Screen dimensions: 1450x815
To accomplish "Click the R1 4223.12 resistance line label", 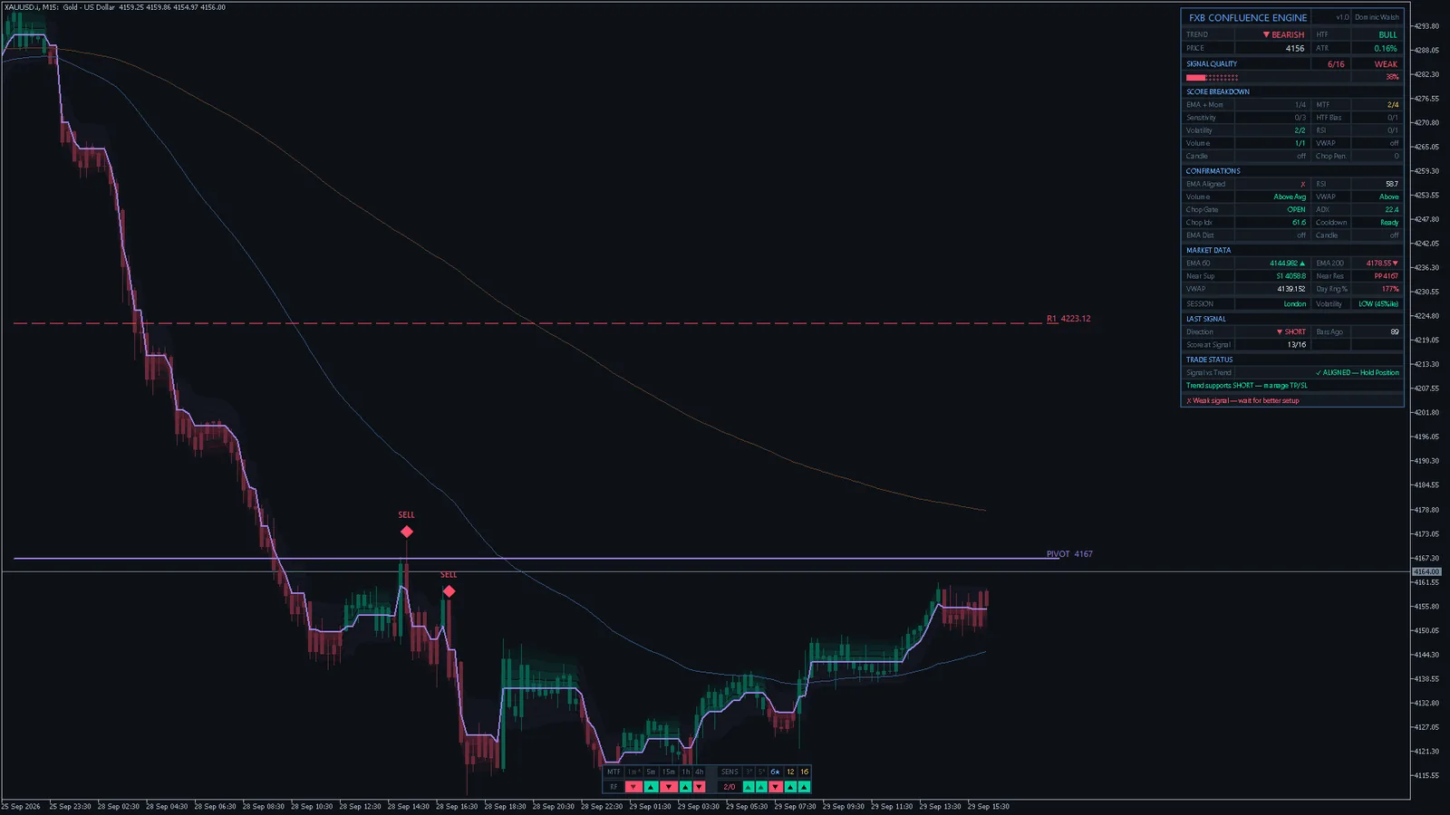I will tap(1068, 319).
